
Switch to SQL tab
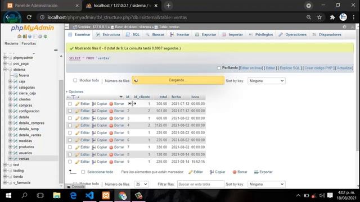tap(133, 35)
